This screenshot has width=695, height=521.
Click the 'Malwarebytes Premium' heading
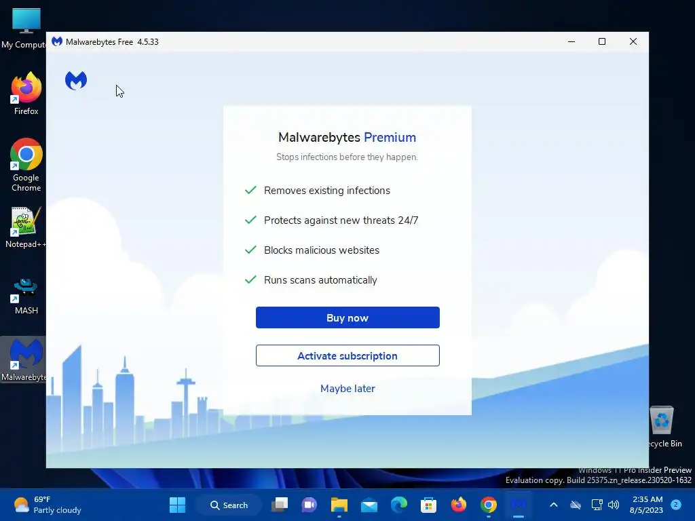(x=347, y=137)
